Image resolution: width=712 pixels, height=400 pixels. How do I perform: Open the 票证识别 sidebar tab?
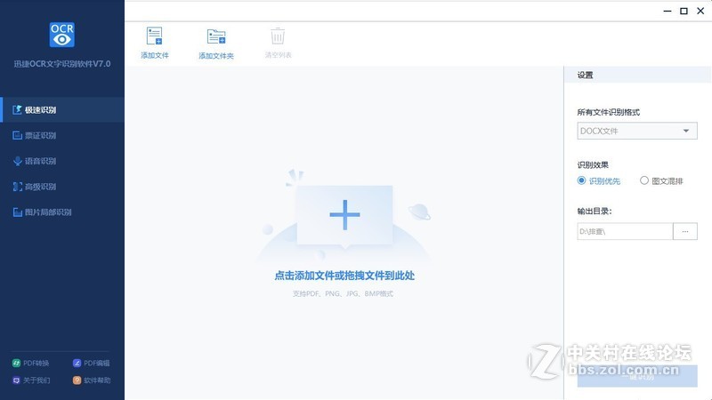(62, 135)
